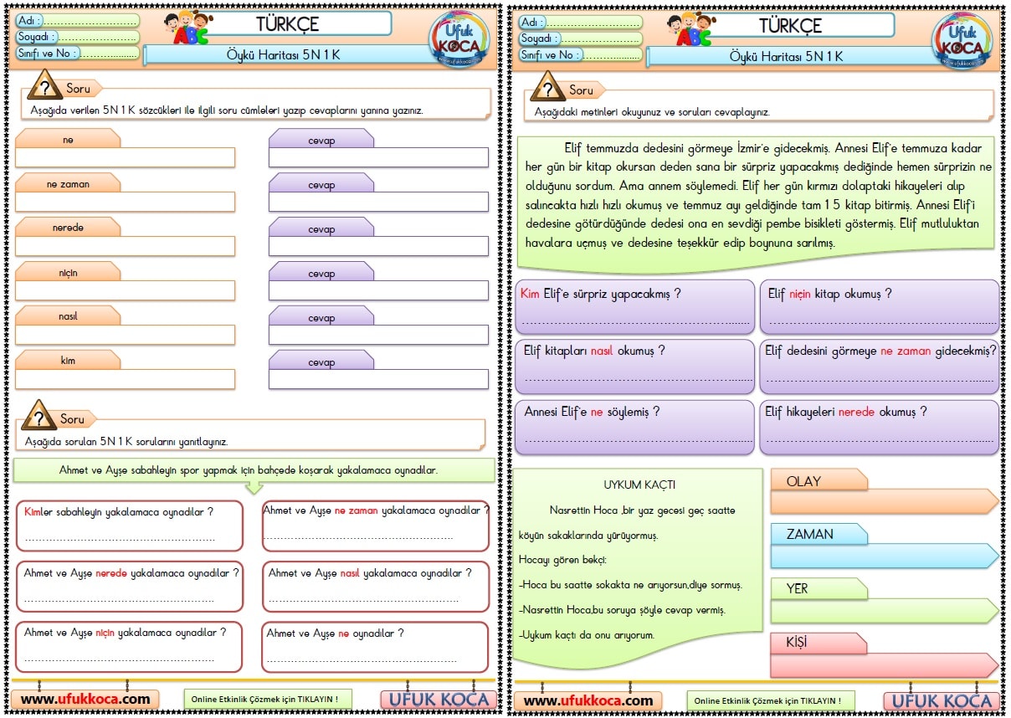Click "Ahmet ve Ayşe nerede yakalamaca oynadılar" box
This screenshot has height=718, width=1011.
click(129, 587)
